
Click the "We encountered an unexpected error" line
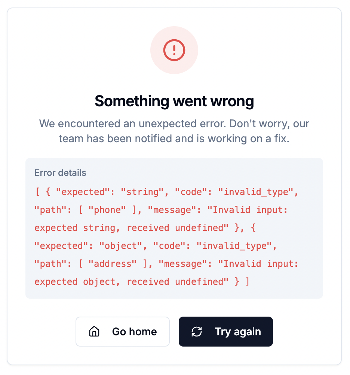pos(174,124)
